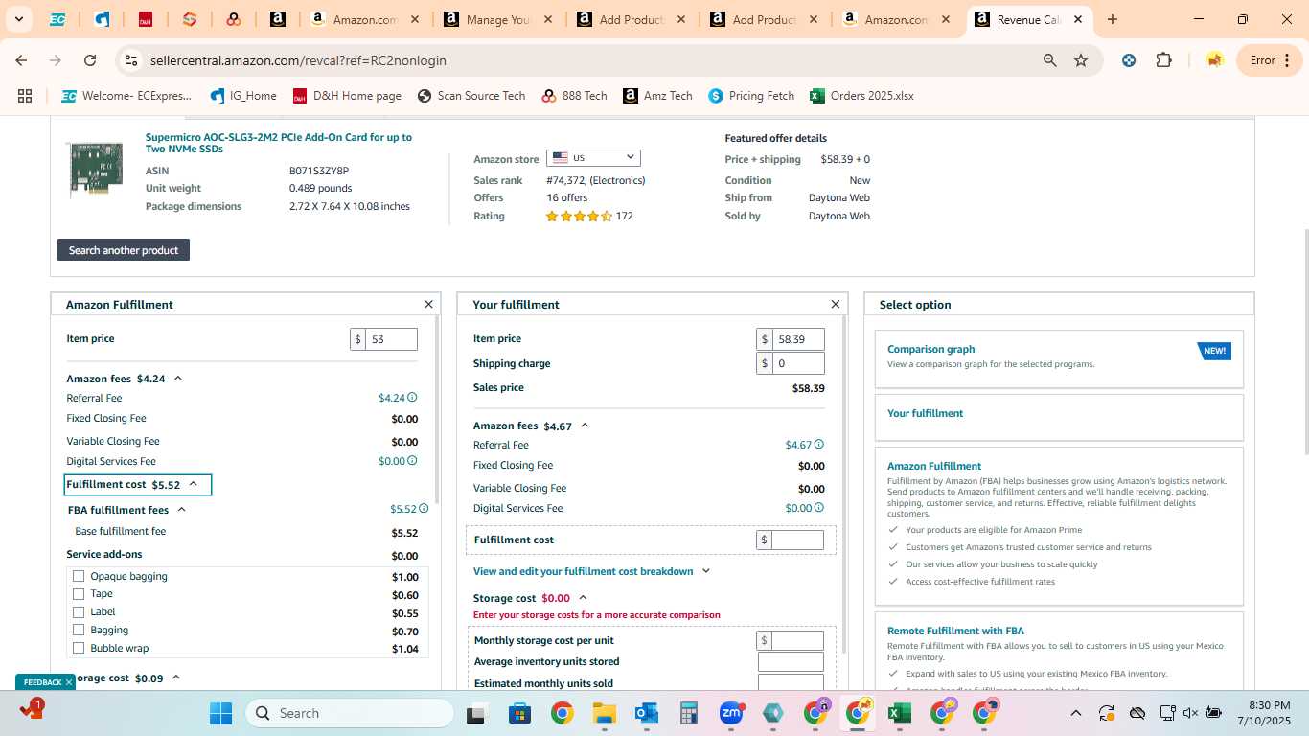Screen dimensions: 1309x736
Task: Dismiss the Feedback badge
Action: 69,682
